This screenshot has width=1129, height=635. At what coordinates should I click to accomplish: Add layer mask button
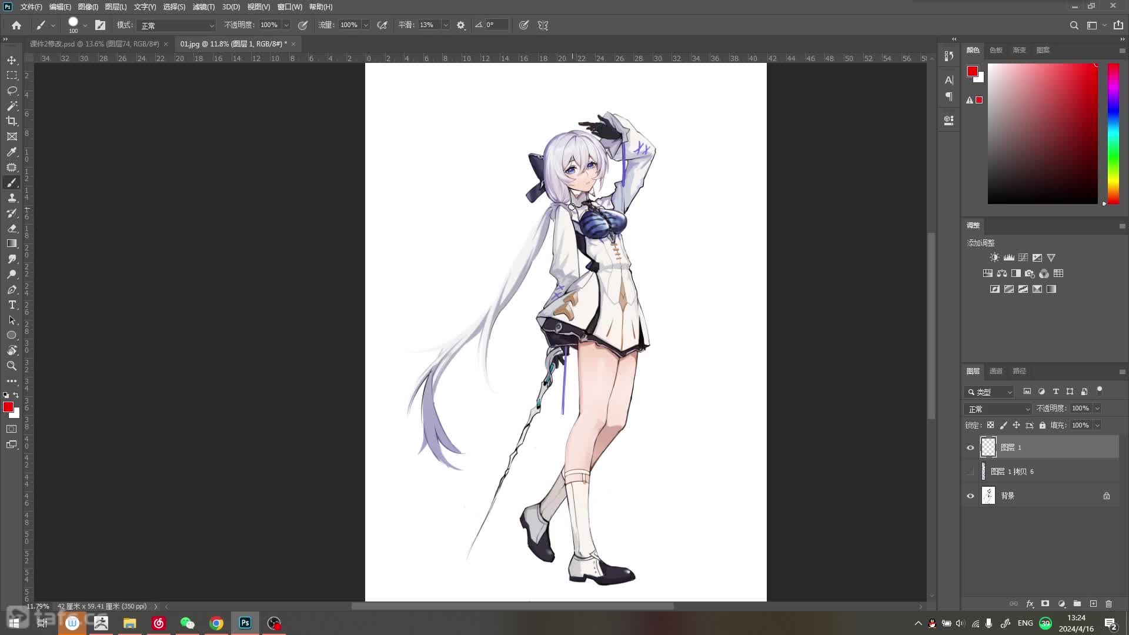(1046, 604)
